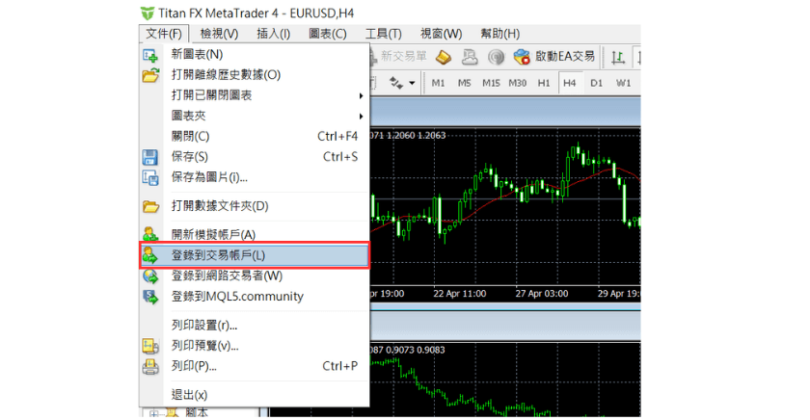Open the dropdown arrow beside the indicators icon

pos(412,83)
